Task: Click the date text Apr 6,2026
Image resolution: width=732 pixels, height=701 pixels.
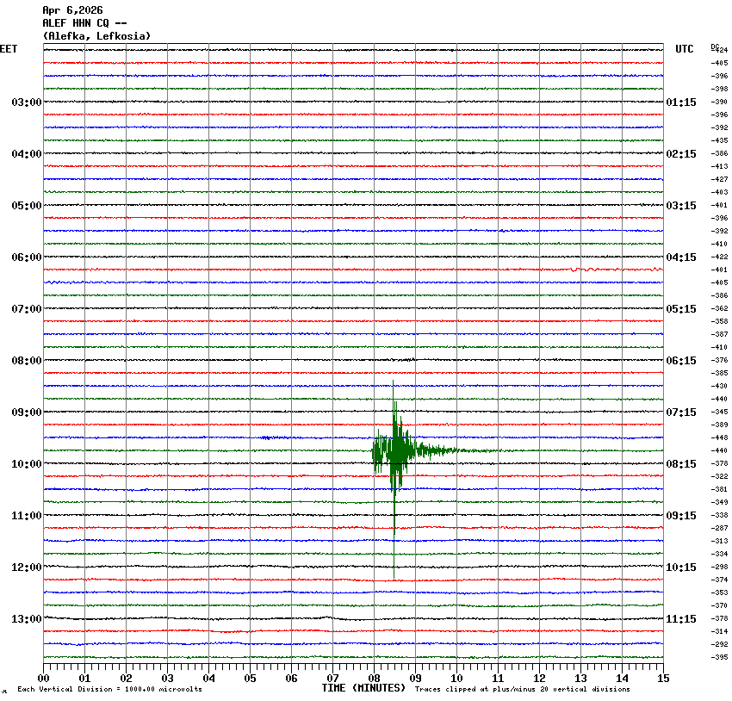Action: (72, 10)
